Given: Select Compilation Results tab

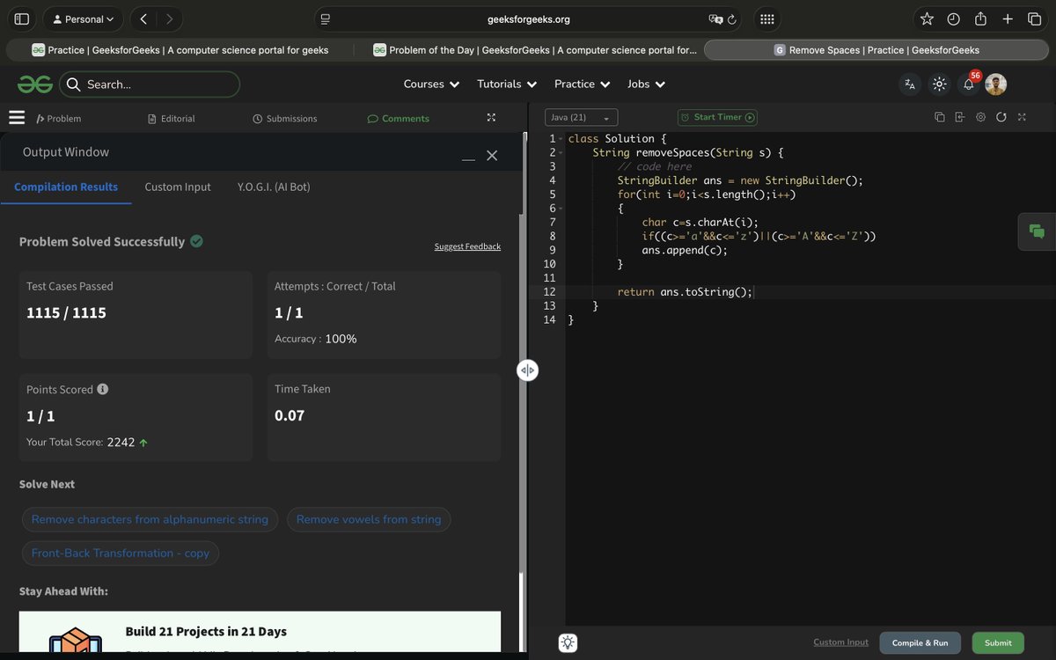Looking at the screenshot, I should [x=66, y=187].
